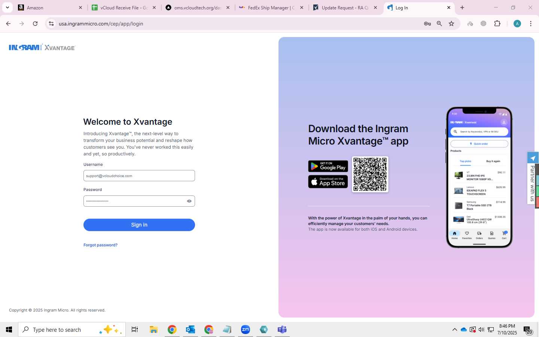Open the Extensions puzzle icon
539x337 pixels.
(x=497, y=24)
